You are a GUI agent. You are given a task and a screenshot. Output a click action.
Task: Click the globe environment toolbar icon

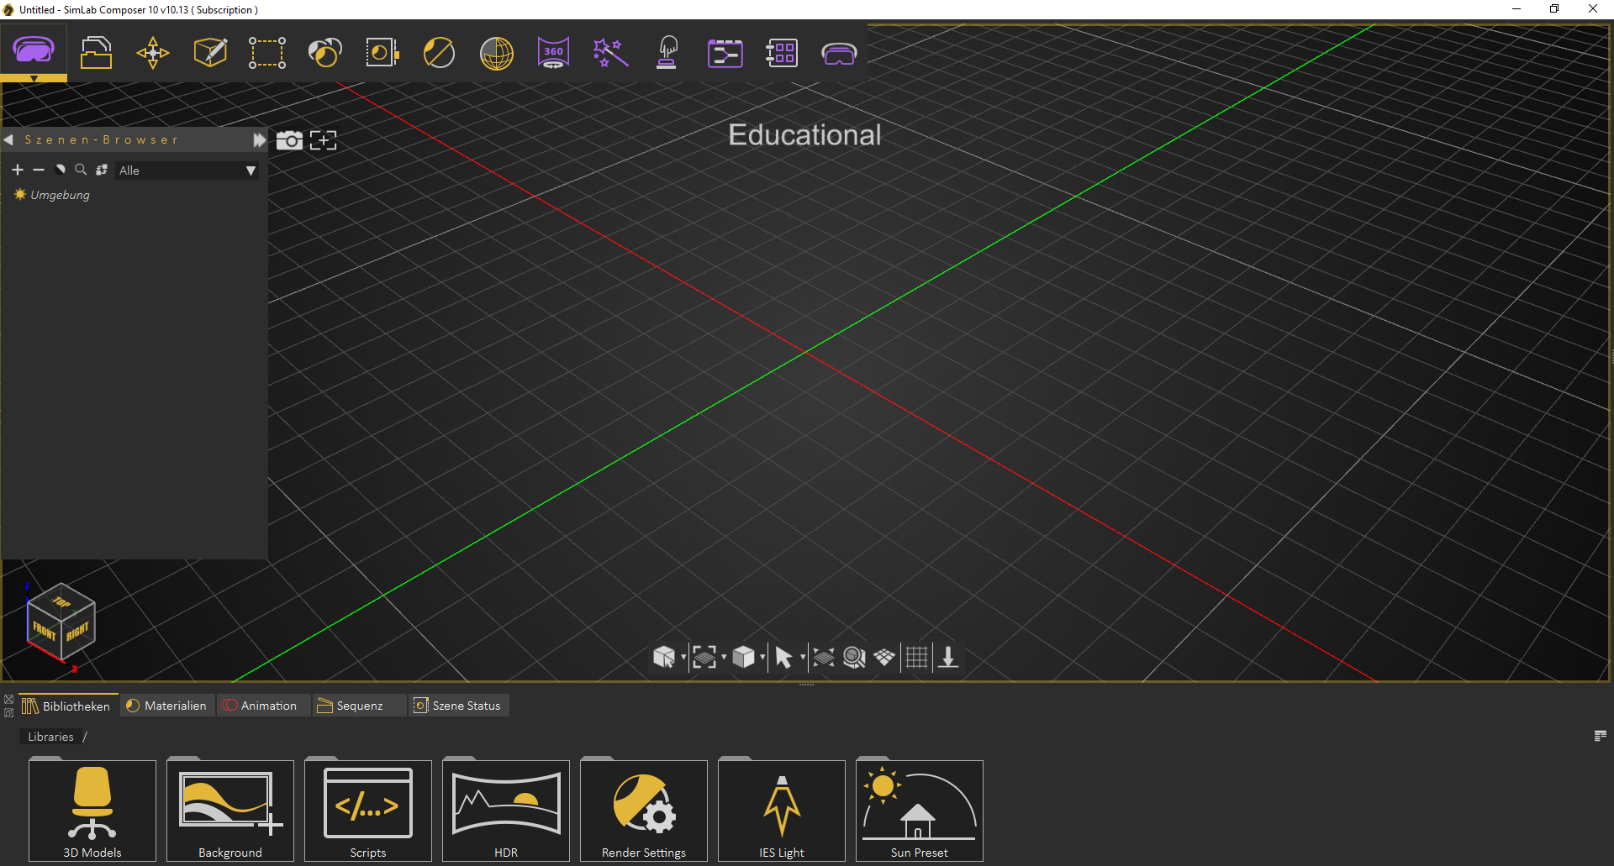tap(497, 53)
